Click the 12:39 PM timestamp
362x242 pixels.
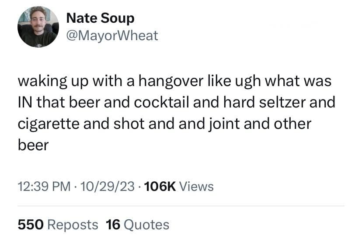point(44,187)
